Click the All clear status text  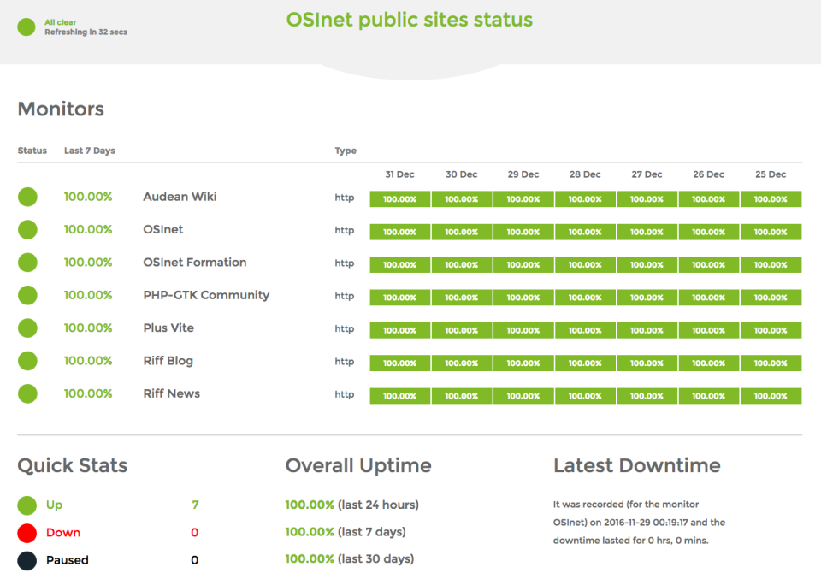coord(60,22)
